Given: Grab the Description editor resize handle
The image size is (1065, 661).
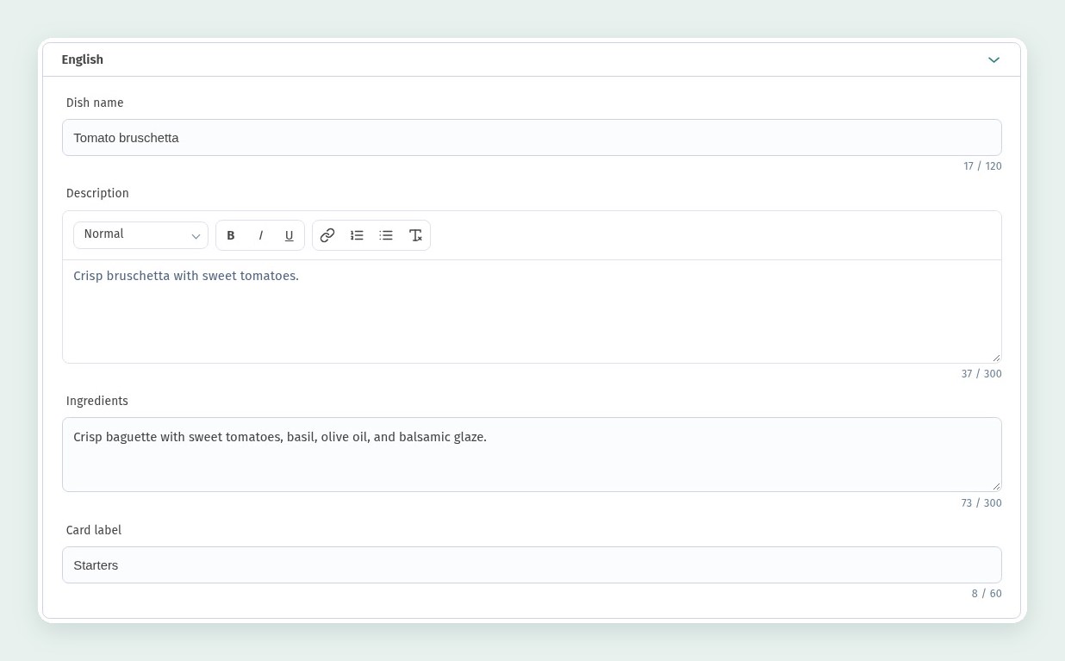Looking at the screenshot, I should [996, 358].
